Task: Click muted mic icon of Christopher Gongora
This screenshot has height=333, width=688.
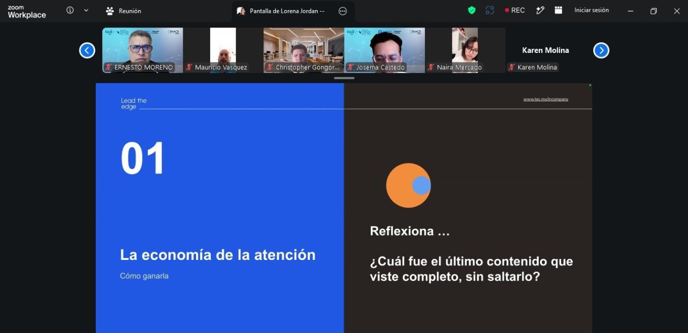Action: [x=270, y=67]
